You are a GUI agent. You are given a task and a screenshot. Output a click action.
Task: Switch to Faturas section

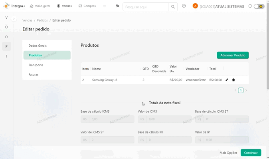47,75
